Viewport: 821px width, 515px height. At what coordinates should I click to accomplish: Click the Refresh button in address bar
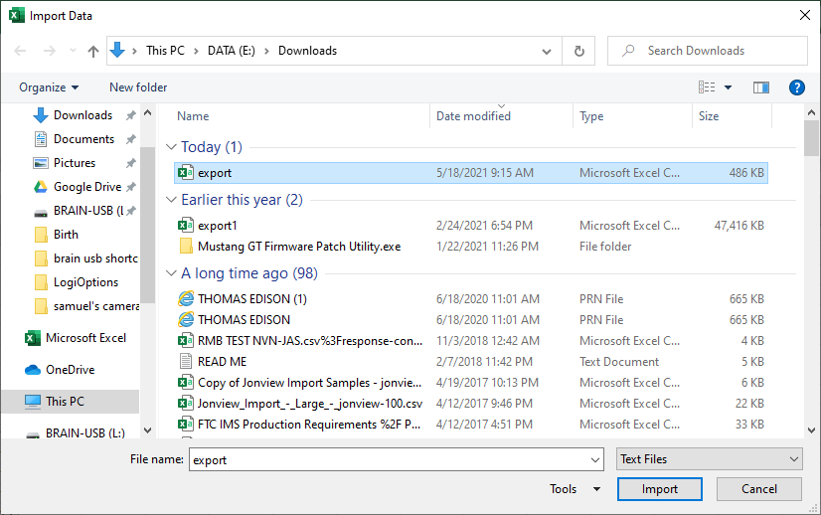578,51
